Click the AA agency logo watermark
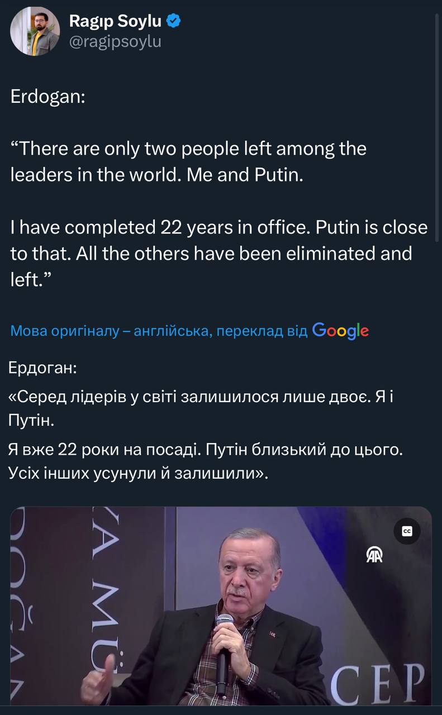The width and height of the screenshot is (442, 715). click(x=374, y=554)
